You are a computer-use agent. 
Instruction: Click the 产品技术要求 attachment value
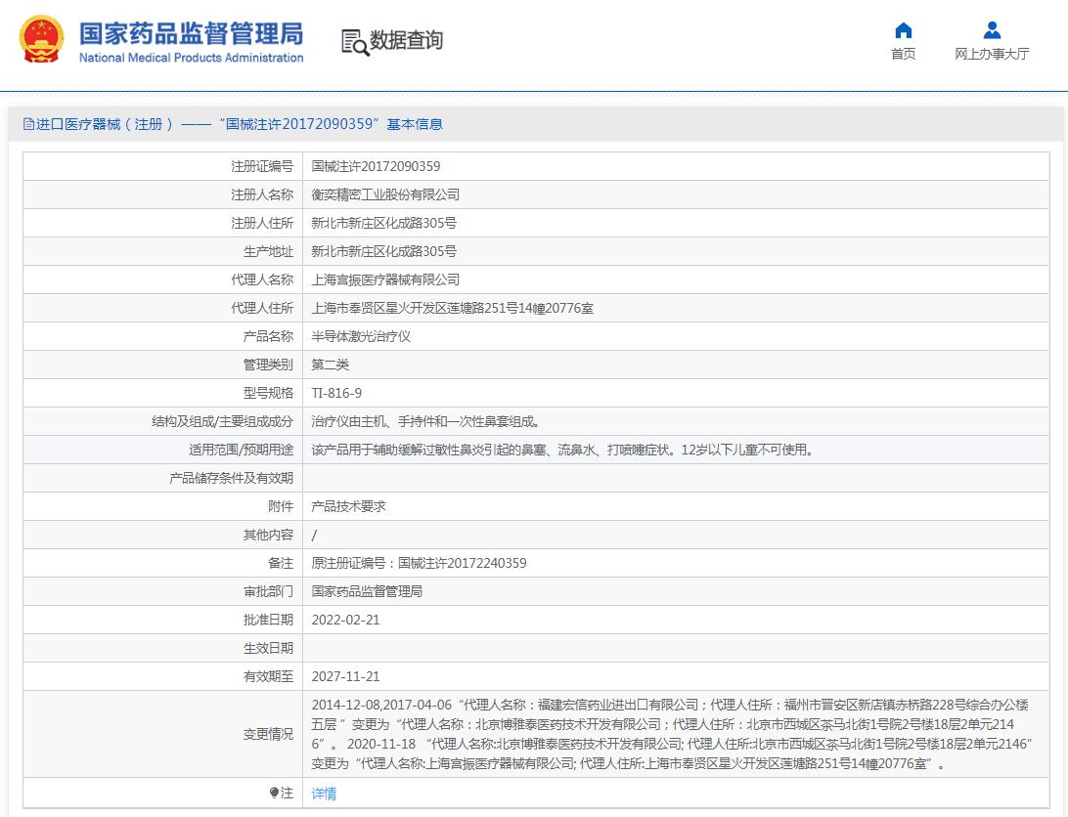click(x=349, y=506)
